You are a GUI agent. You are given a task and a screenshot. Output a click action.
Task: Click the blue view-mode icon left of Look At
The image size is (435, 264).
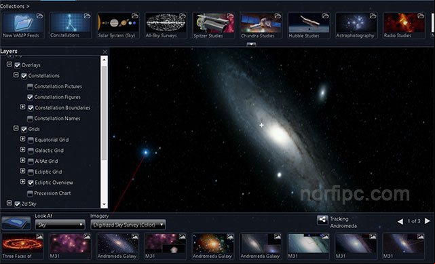[x=16, y=223]
